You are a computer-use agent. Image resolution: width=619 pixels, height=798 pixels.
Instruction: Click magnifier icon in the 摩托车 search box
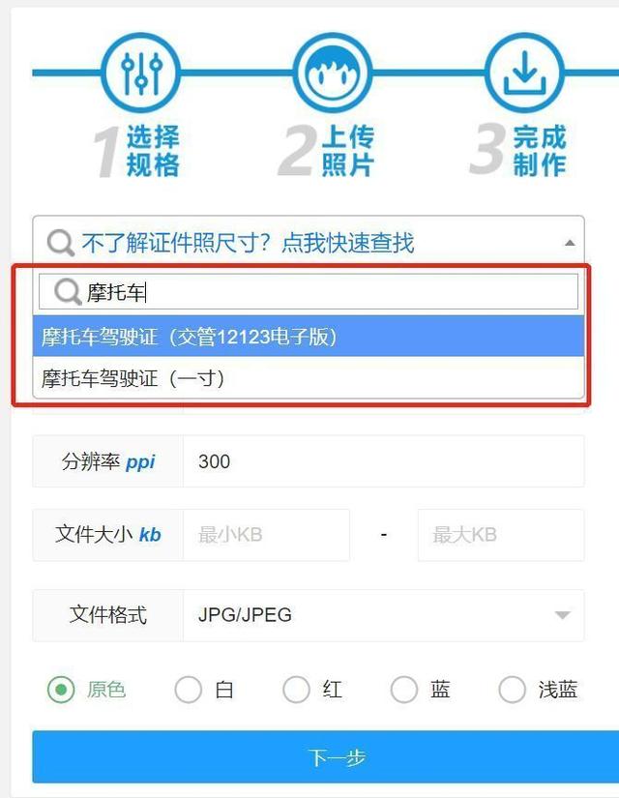click(68, 292)
